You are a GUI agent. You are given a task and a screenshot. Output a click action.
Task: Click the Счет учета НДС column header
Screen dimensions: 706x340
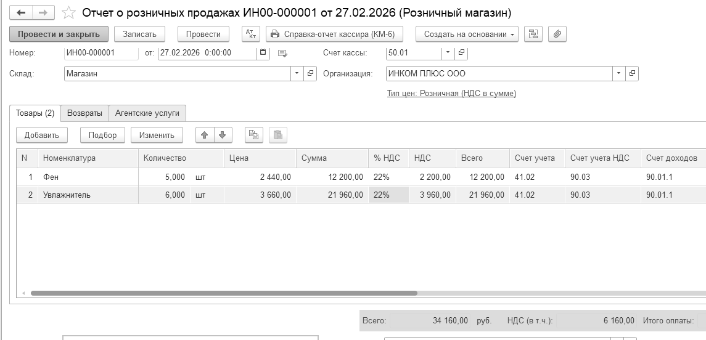(603, 158)
